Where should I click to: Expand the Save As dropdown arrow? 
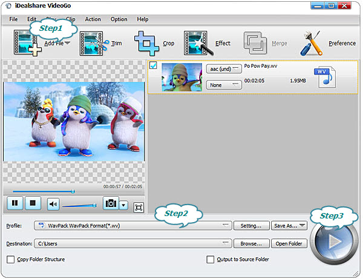(x=302, y=225)
